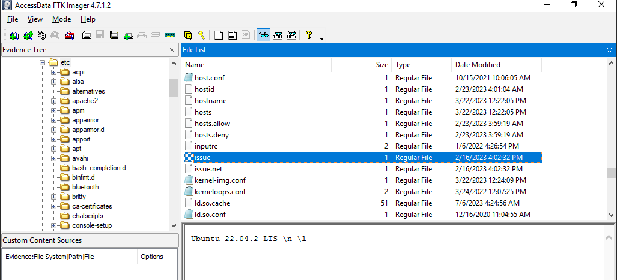Expand the ca-certificates folder node
This screenshot has width=617, height=280.
[x=53, y=207]
